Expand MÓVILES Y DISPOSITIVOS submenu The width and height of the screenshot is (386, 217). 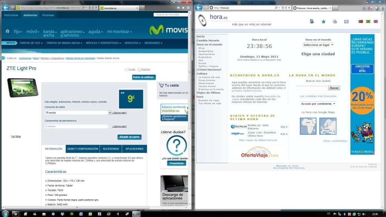point(103,43)
